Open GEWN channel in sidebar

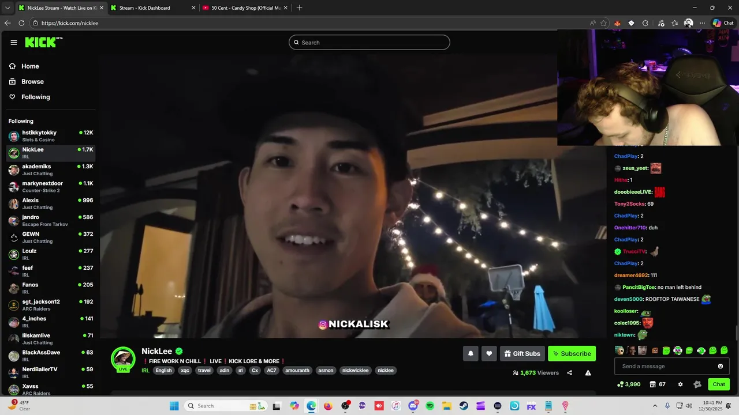tap(51, 237)
